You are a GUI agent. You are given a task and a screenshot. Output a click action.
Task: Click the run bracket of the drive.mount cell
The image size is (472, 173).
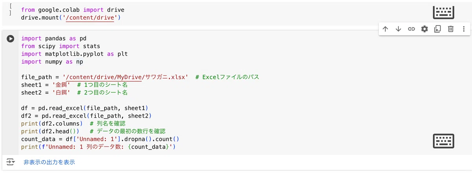point(11,10)
